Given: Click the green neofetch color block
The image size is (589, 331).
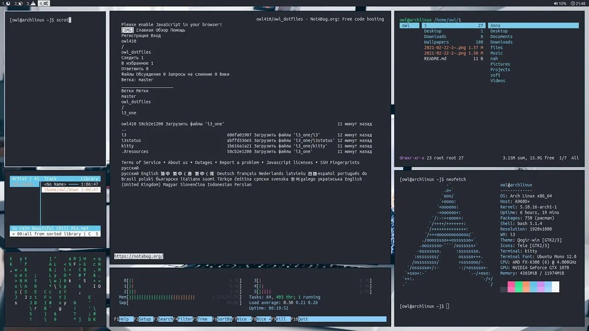Looking at the screenshot, I should pyautogui.click(x=519, y=287).
